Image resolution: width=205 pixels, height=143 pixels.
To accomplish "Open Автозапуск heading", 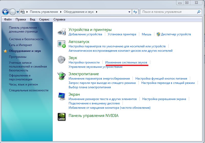I will [79, 42].
